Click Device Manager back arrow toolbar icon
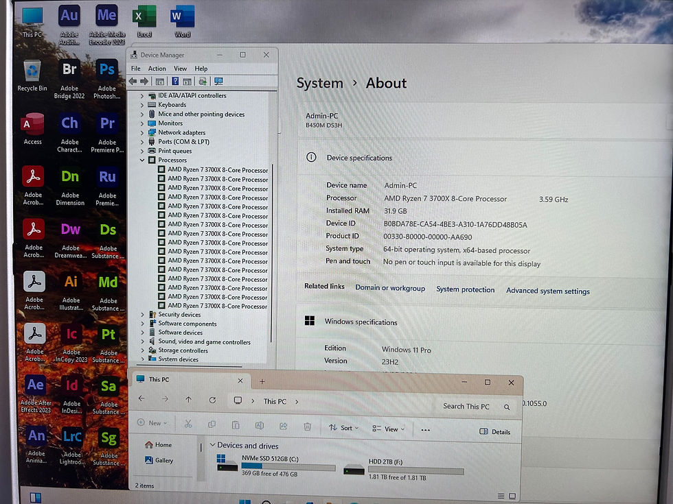Viewport: 673px width, 504px height. [133, 81]
